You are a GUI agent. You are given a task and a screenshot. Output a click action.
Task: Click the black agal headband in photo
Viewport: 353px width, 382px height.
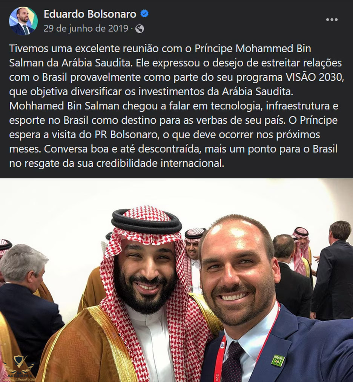[x=147, y=222]
